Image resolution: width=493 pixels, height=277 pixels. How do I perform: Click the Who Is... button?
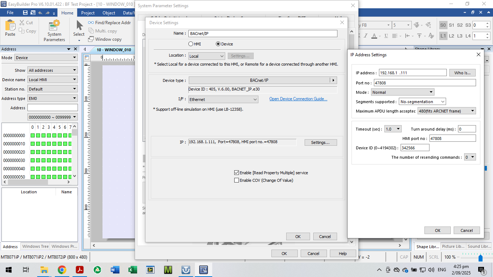click(x=462, y=73)
